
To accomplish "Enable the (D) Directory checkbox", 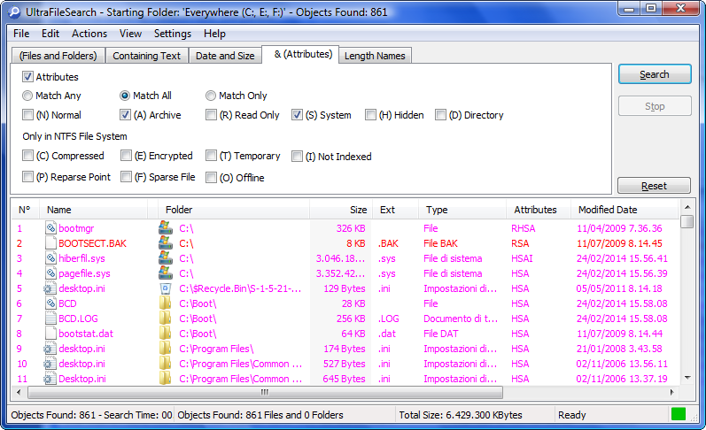I will (x=440, y=115).
